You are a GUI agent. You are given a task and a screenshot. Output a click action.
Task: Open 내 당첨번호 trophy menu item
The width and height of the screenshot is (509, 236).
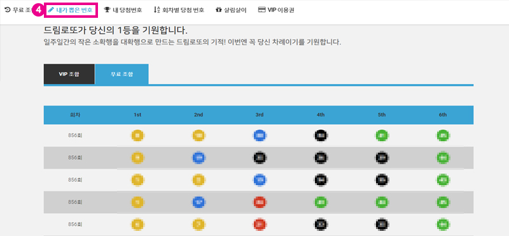123,10
